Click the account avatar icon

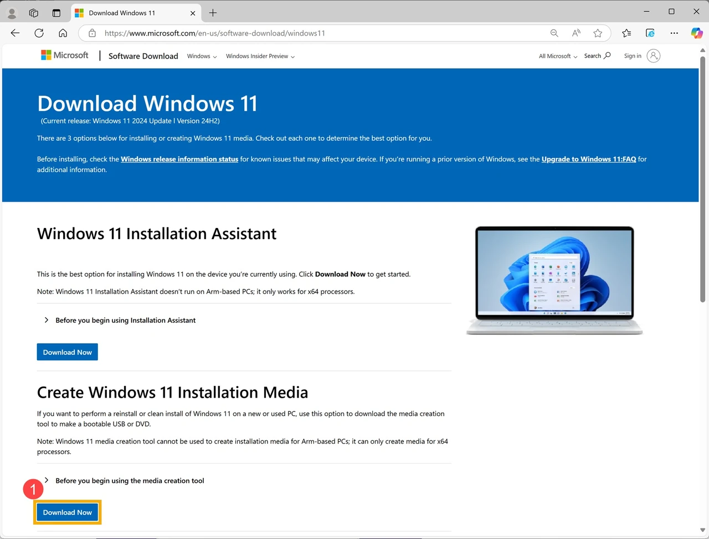(x=654, y=56)
